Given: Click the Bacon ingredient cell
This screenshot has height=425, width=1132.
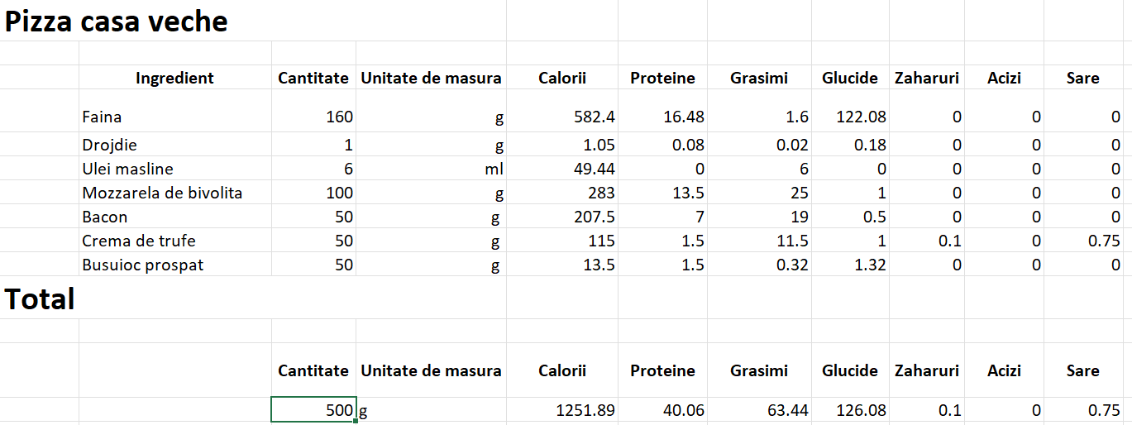Looking at the screenshot, I should tap(175, 217).
